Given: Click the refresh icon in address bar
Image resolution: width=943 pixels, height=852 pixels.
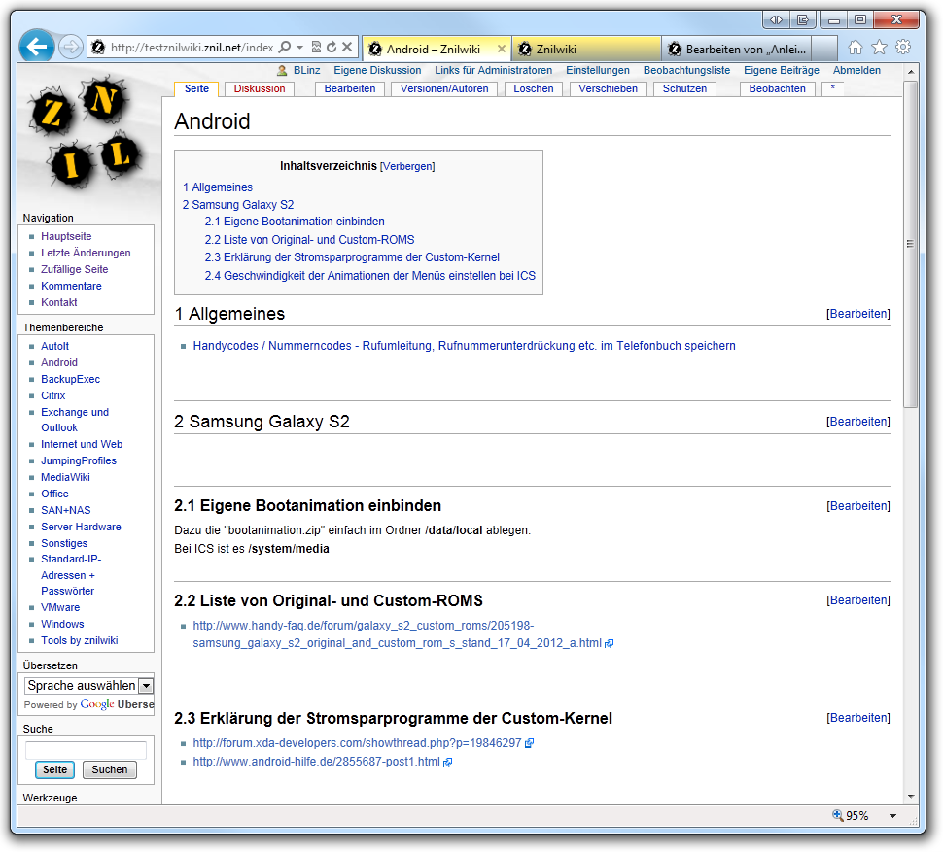Looking at the screenshot, I should (332, 48).
